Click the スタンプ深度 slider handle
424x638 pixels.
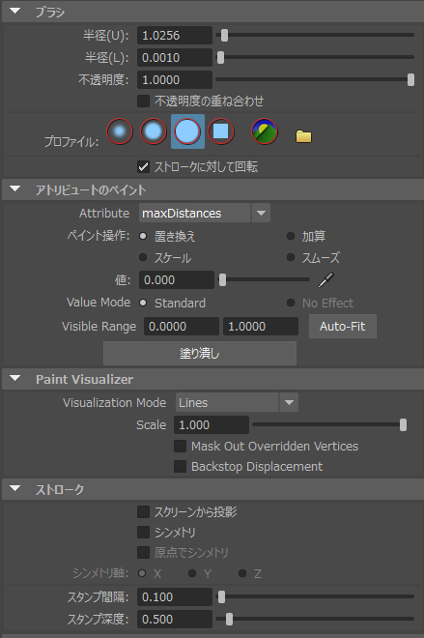(x=229, y=620)
